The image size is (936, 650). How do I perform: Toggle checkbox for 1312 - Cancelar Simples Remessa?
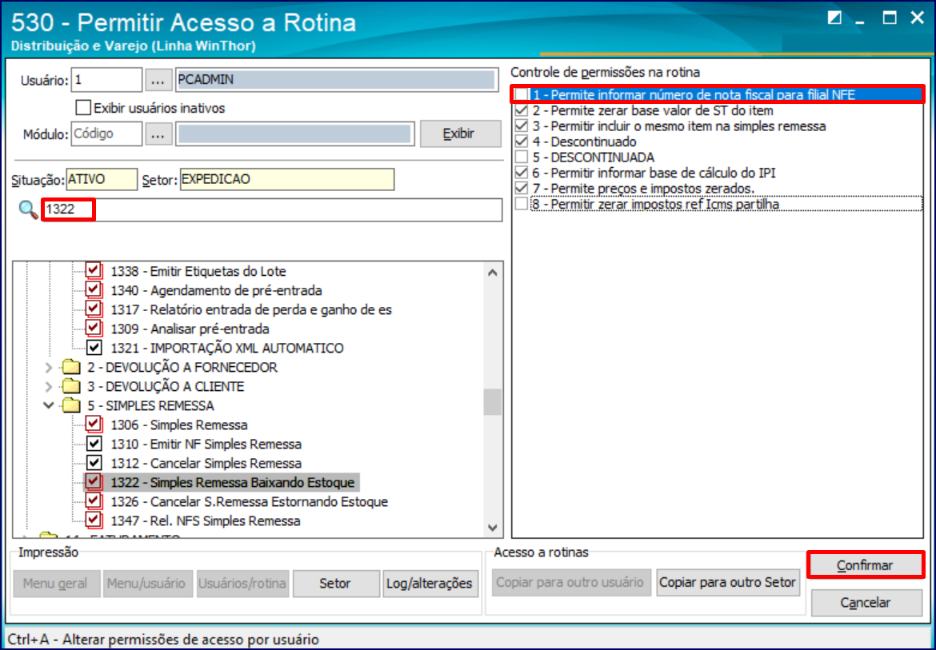point(94,463)
